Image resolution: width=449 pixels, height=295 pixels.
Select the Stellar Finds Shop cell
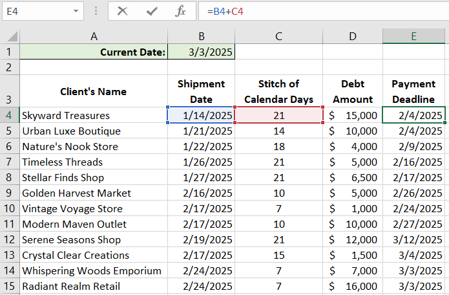click(94, 177)
